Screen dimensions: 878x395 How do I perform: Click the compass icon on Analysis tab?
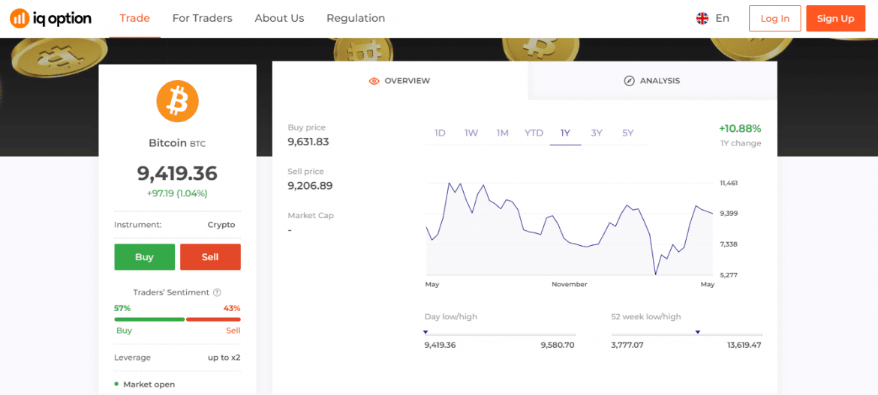[630, 81]
